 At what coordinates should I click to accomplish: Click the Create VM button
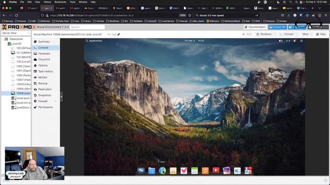[277, 27]
